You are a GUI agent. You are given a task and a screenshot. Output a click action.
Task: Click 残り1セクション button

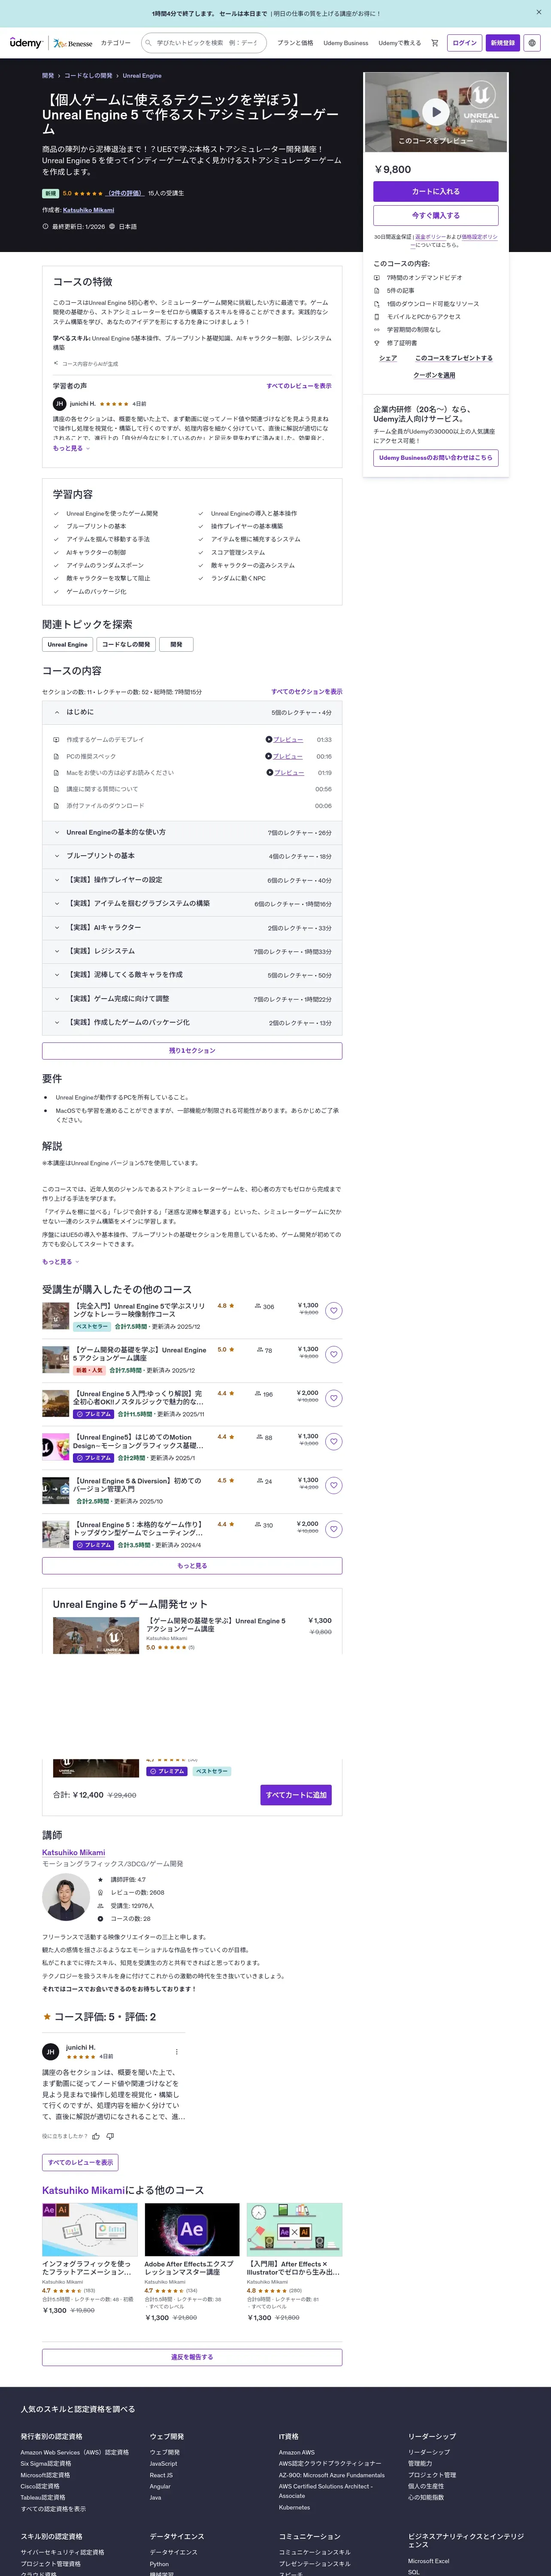click(192, 1051)
